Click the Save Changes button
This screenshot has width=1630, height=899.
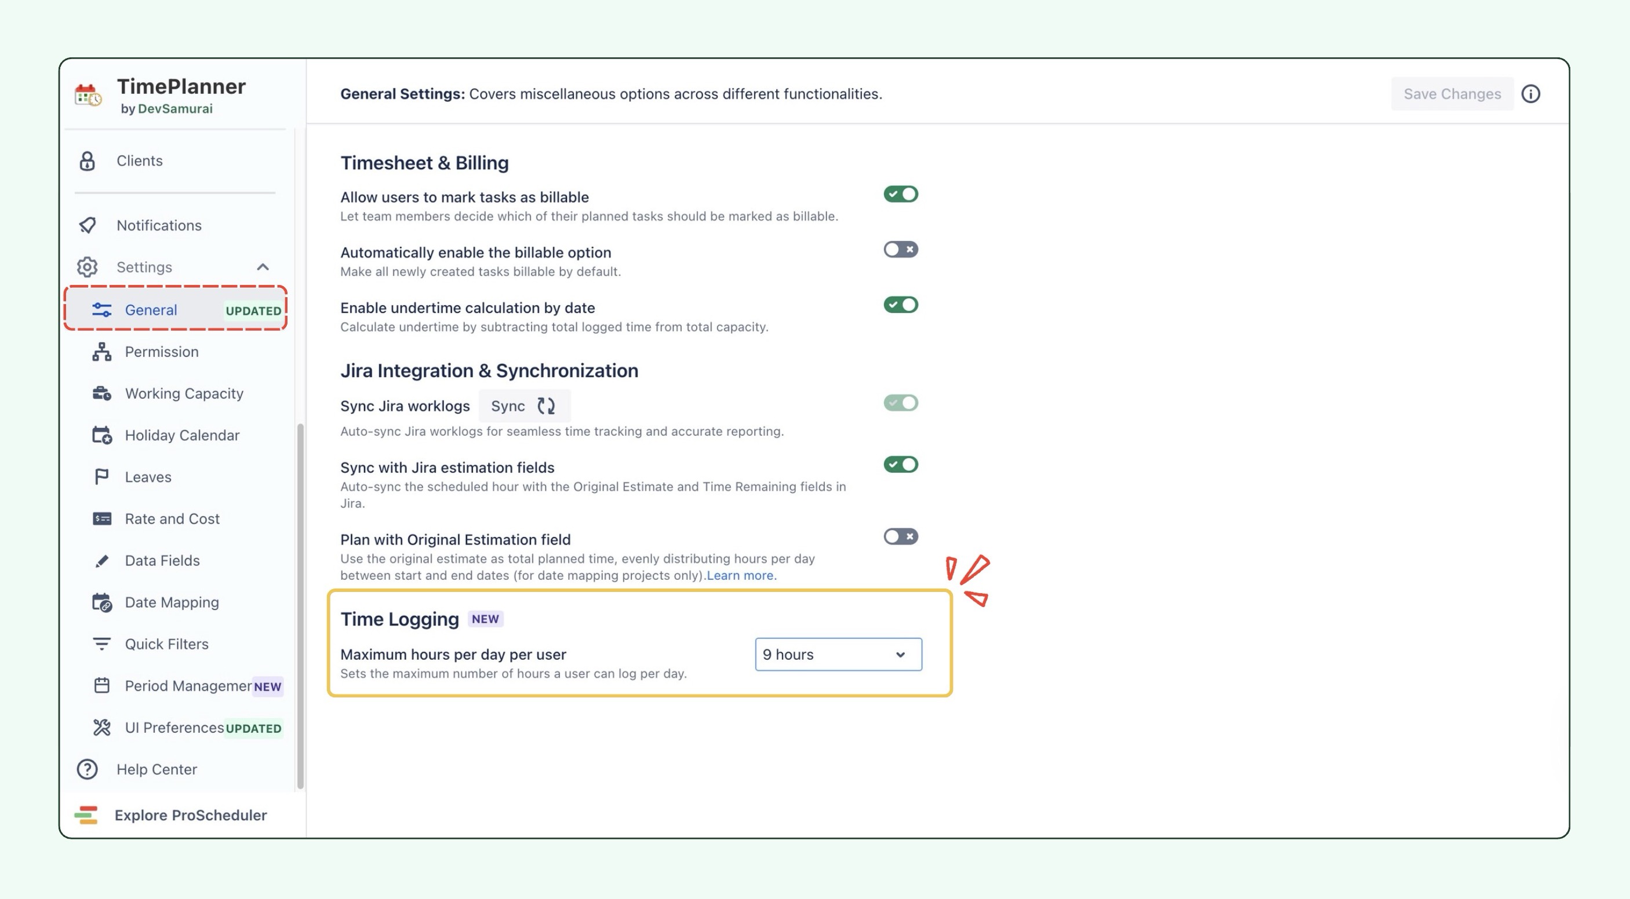coord(1451,94)
